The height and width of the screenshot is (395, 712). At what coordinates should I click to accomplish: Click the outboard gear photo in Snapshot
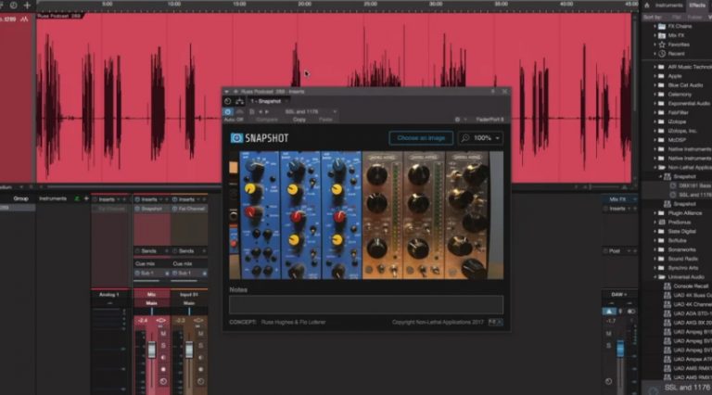(x=366, y=215)
